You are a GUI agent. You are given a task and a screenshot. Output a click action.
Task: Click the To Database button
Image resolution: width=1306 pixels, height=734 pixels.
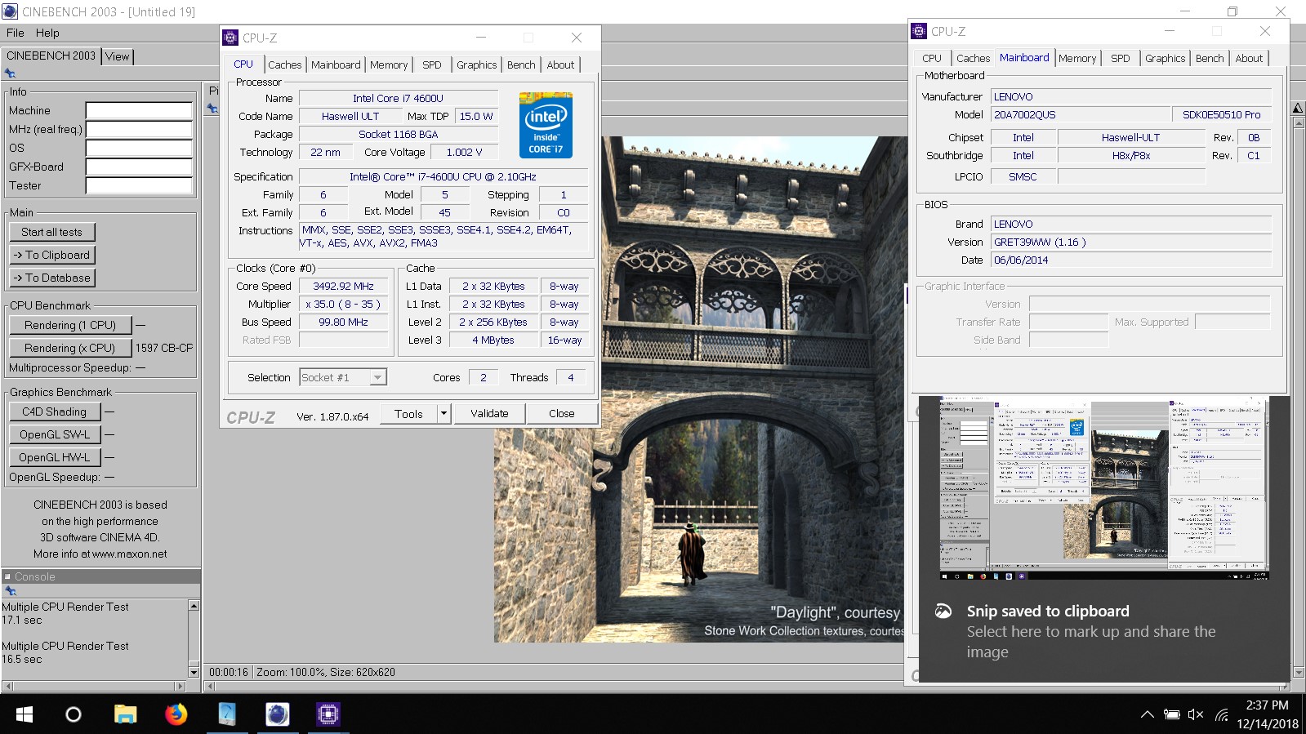click(x=52, y=278)
